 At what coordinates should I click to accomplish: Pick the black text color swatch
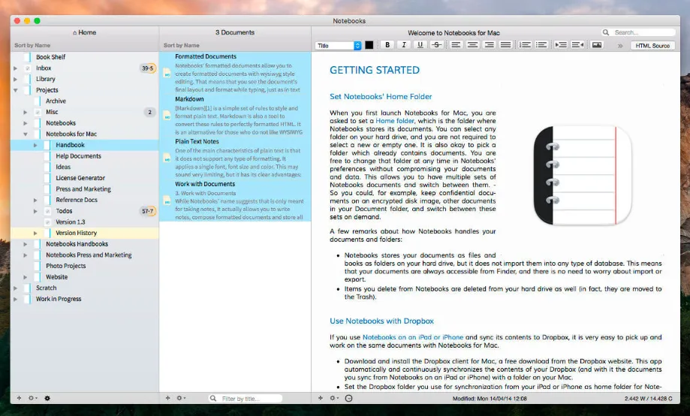(369, 45)
